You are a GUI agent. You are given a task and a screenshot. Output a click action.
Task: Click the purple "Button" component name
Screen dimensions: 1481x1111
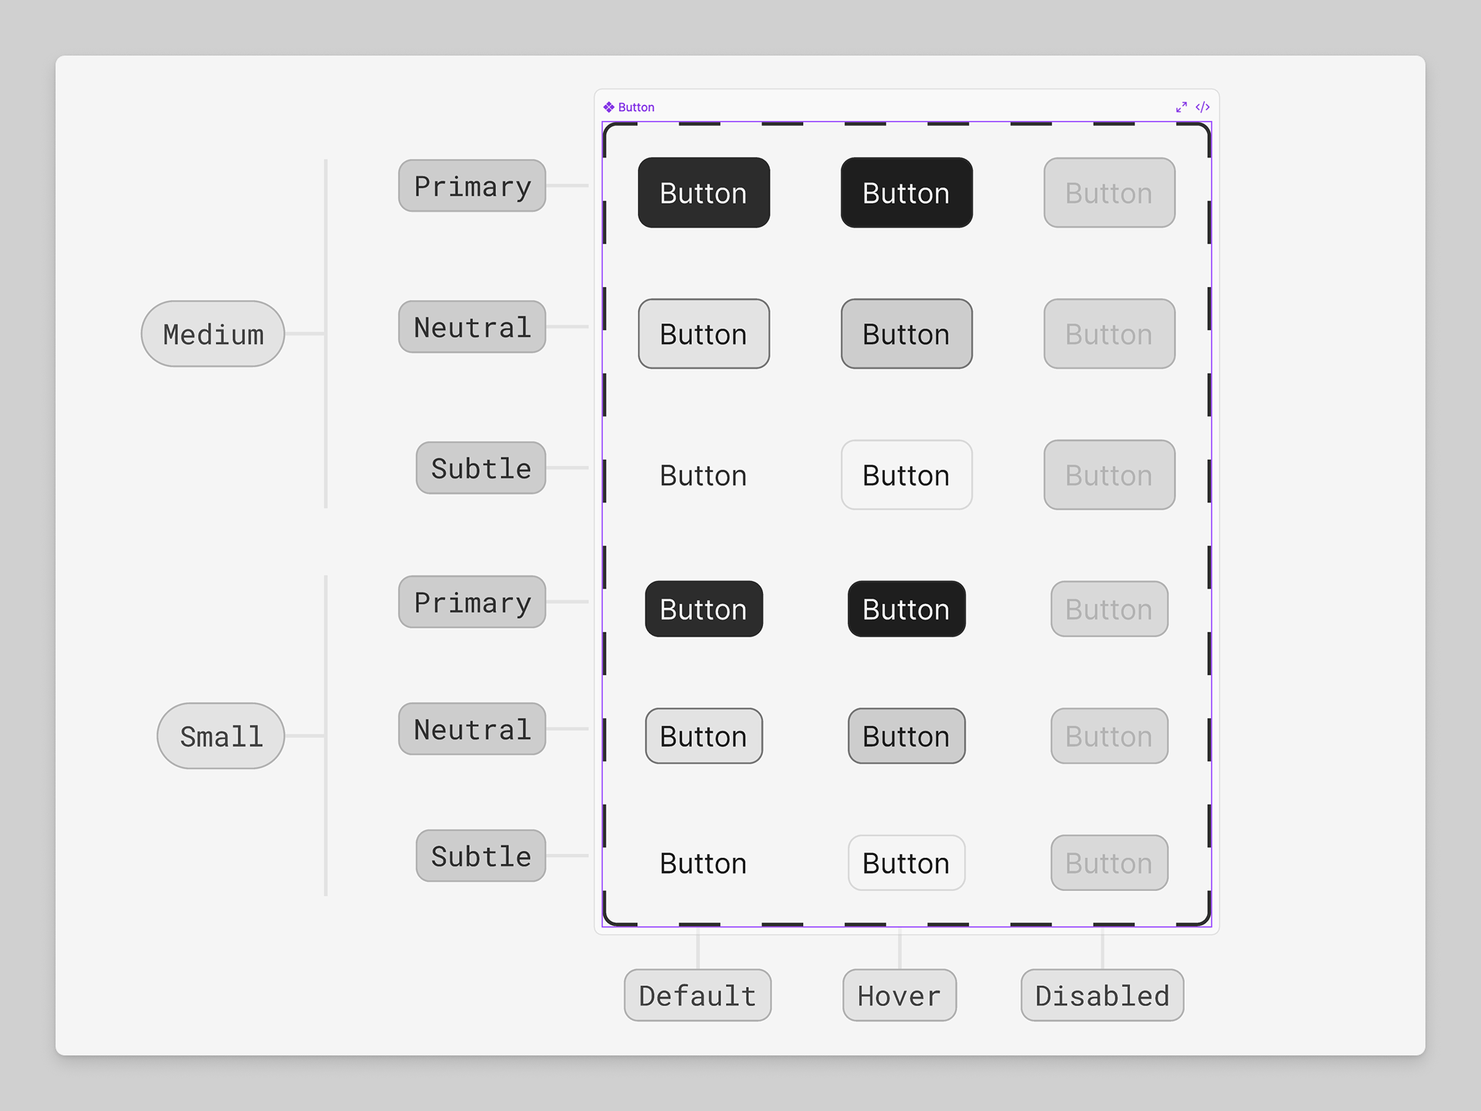[x=636, y=107]
